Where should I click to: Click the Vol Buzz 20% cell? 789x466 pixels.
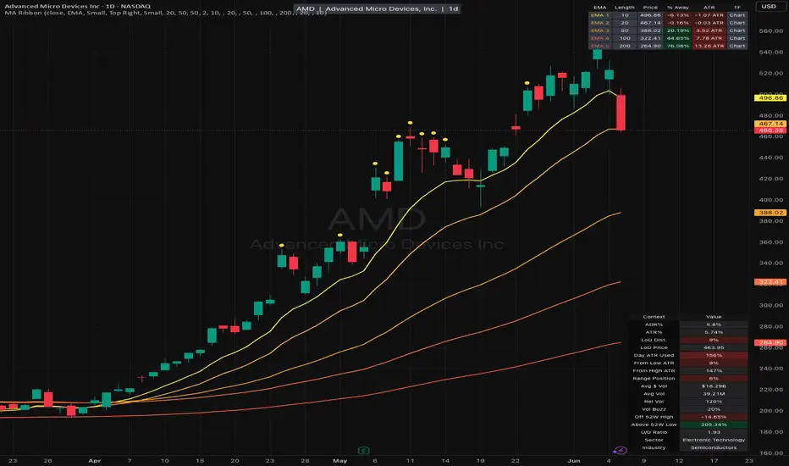(714, 409)
